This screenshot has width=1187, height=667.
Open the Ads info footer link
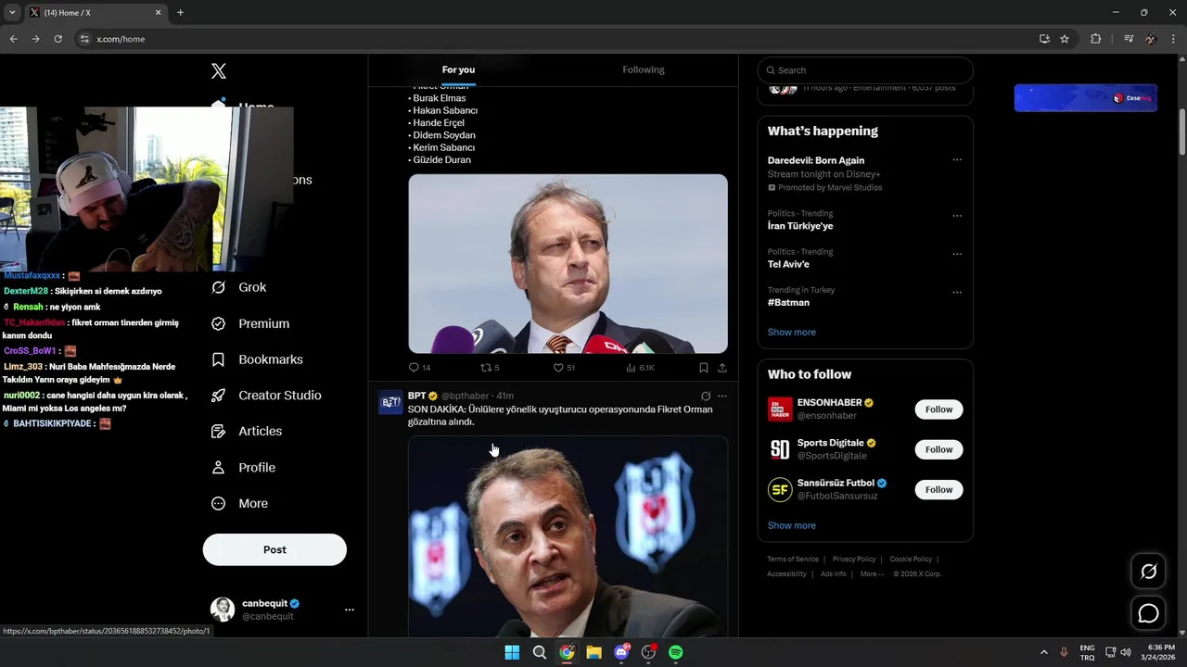[834, 574]
